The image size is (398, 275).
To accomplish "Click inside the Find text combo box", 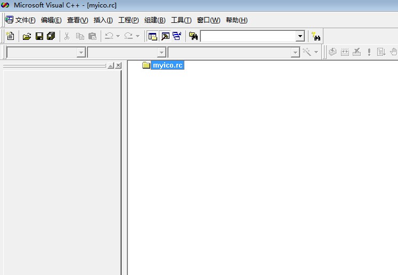I will [x=248, y=36].
